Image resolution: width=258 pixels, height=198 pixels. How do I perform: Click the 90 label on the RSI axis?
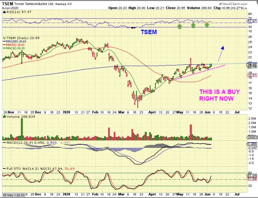click(x=250, y=14)
